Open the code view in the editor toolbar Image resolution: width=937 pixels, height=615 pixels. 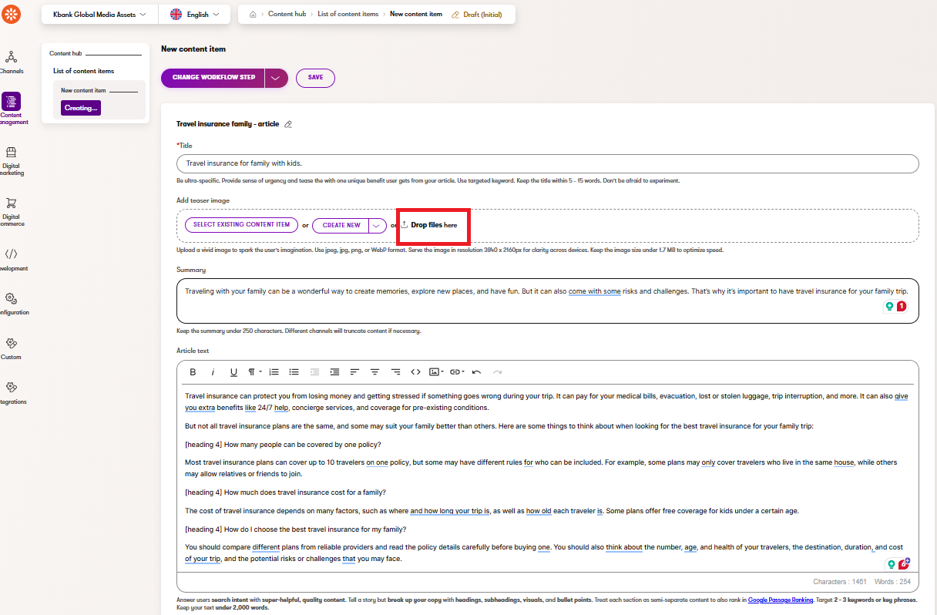[x=415, y=371]
